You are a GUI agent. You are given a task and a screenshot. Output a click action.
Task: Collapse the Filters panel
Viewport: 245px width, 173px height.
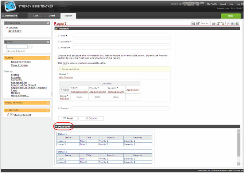[x=48, y=58]
